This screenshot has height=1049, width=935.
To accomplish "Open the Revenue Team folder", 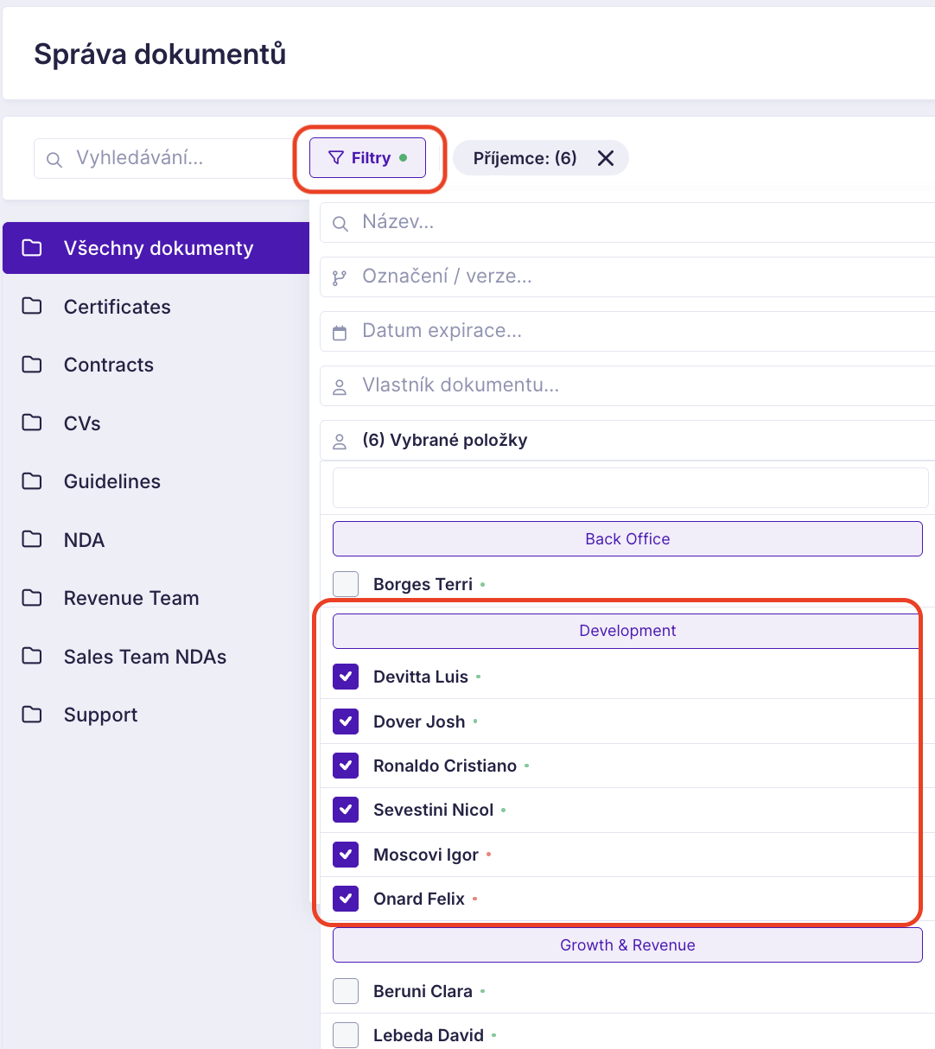I will pos(131,598).
